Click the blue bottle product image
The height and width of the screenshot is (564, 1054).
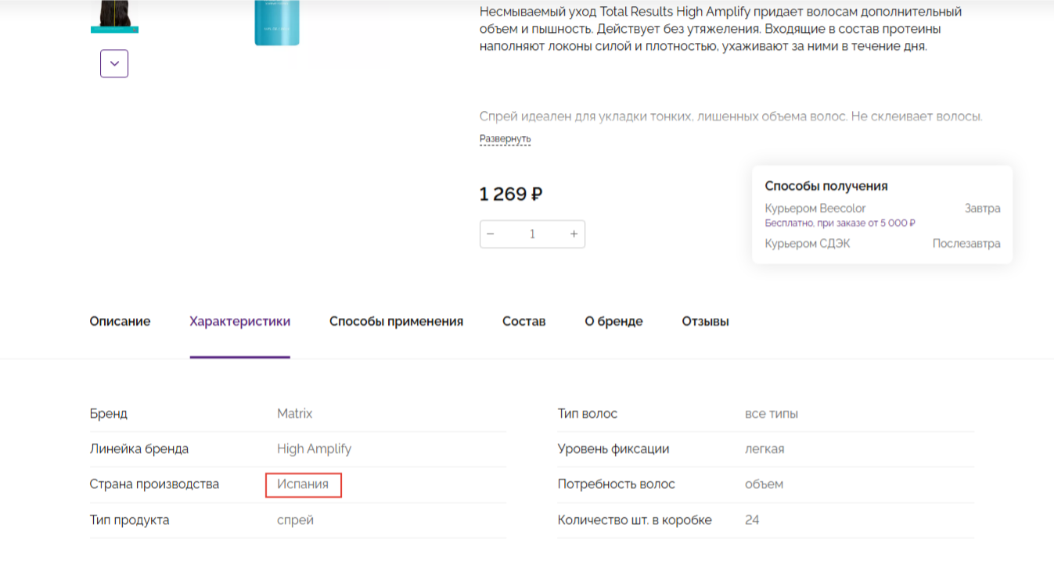277,22
